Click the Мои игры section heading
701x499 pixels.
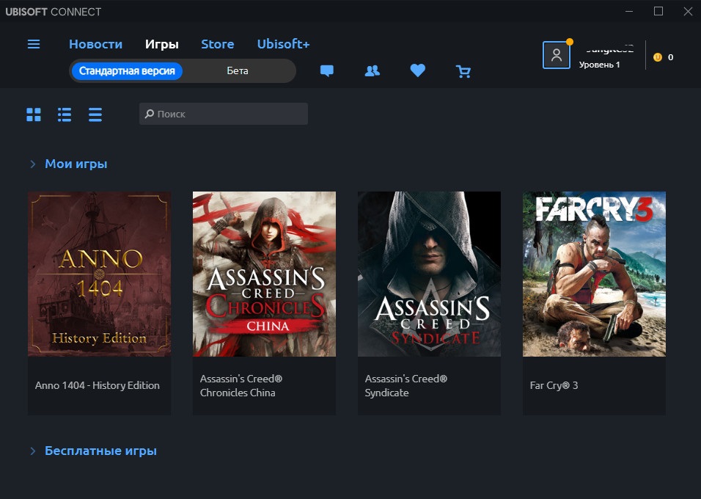click(x=76, y=164)
